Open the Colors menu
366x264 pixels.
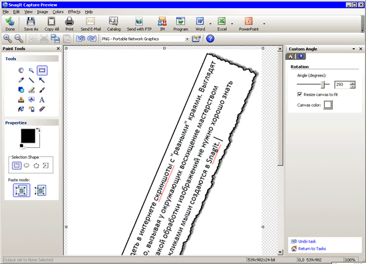[58, 12]
